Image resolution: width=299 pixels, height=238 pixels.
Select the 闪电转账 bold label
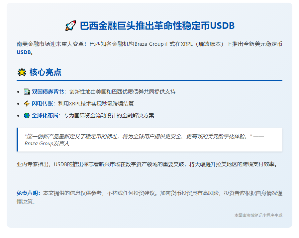click(x=42, y=104)
